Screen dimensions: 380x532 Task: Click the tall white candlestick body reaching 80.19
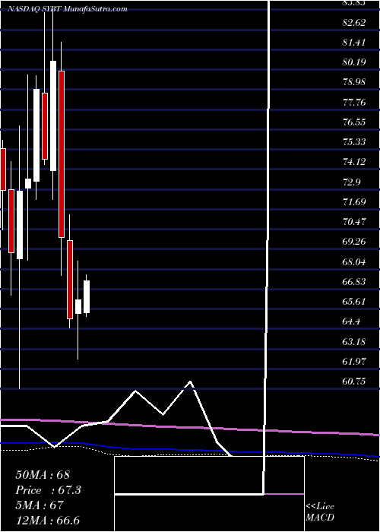tap(53, 116)
